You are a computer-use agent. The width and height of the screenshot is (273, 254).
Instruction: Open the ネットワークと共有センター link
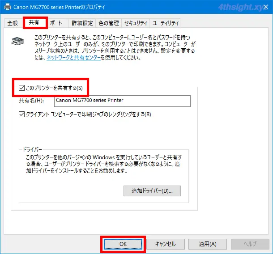(x=74, y=58)
